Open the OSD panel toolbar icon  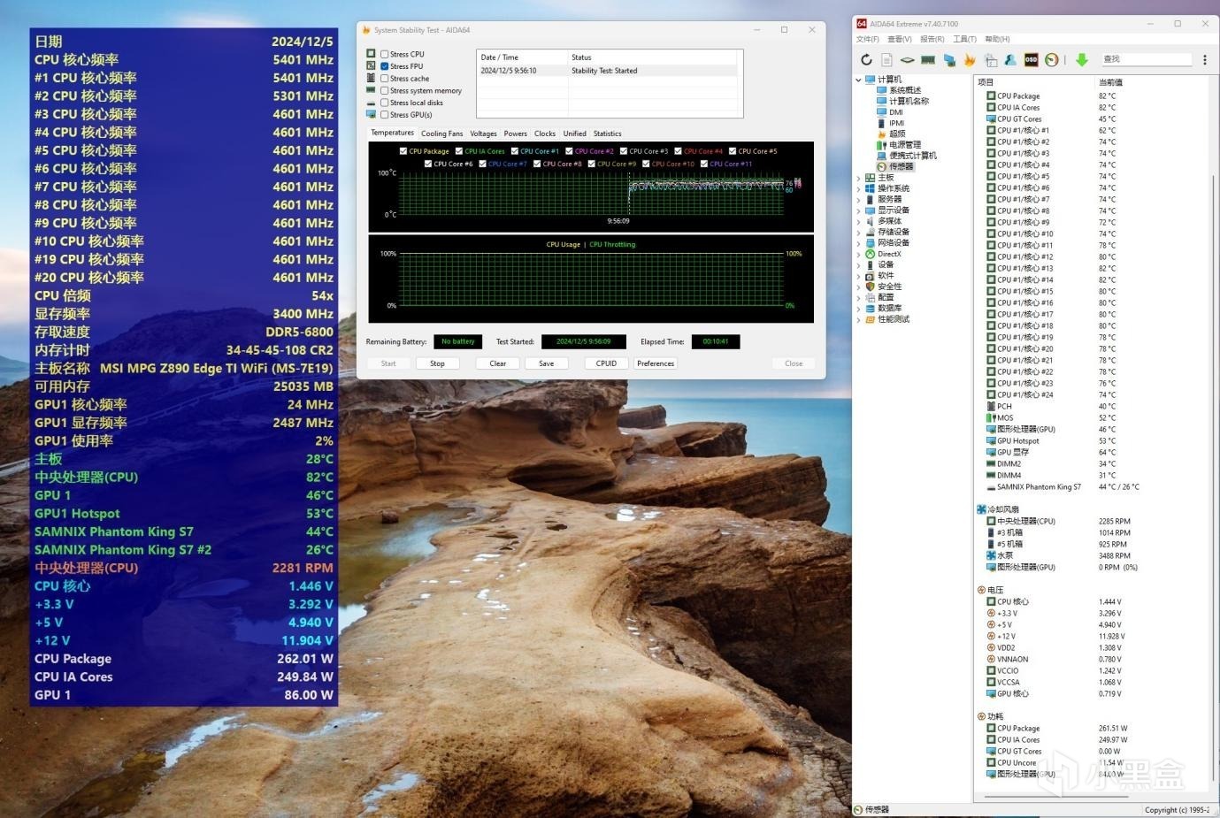tap(1031, 60)
